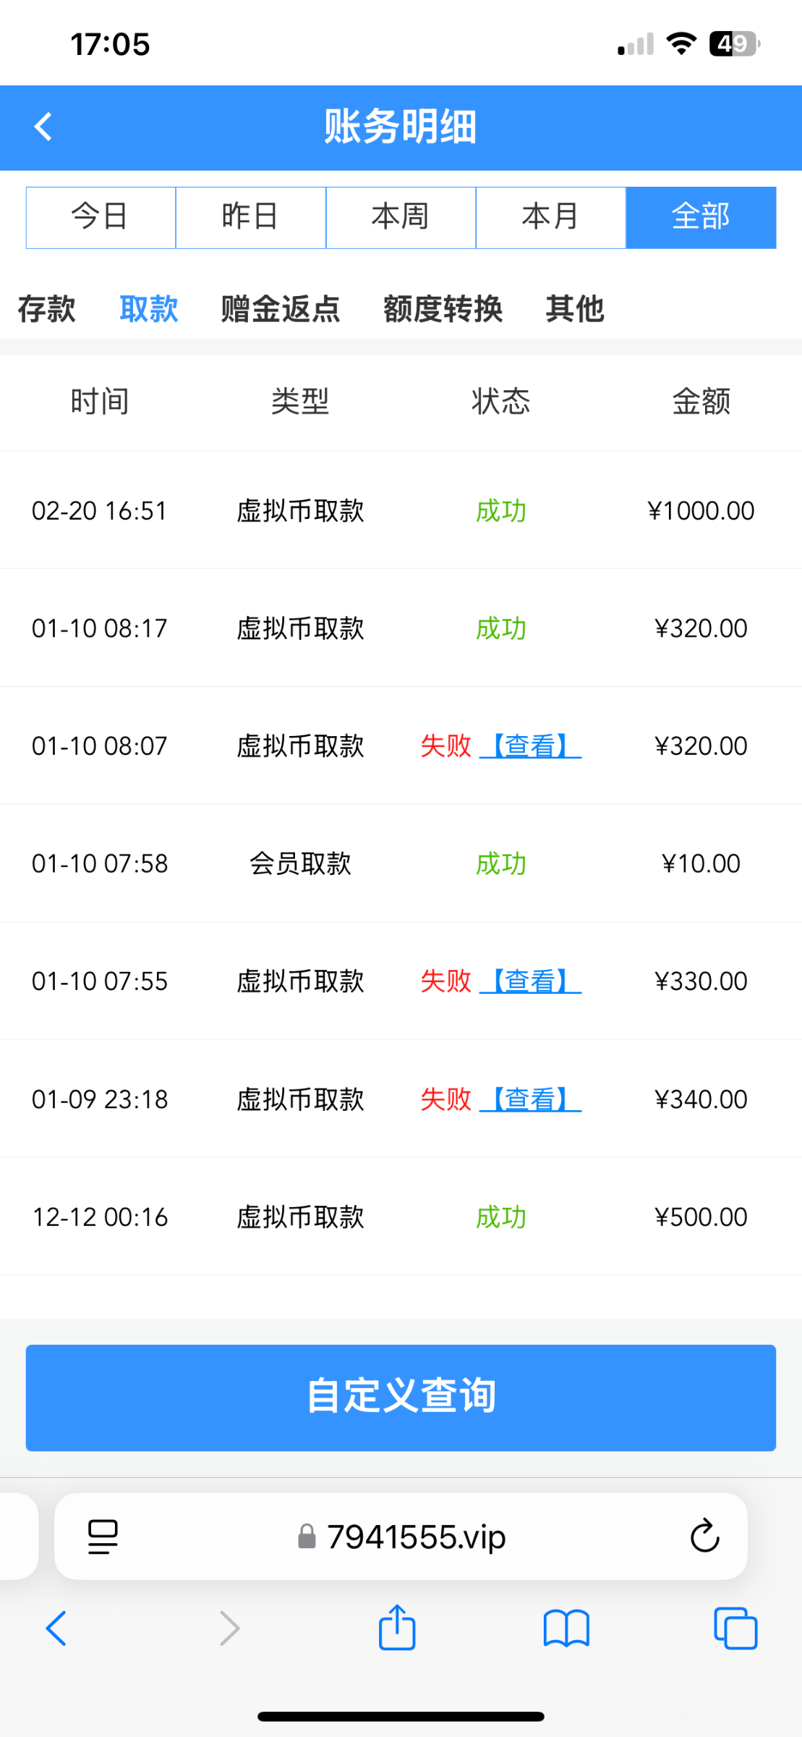The width and height of the screenshot is (802, 1737).
Task: Open the Safari share sheet icon
Action: [397, 1628]
